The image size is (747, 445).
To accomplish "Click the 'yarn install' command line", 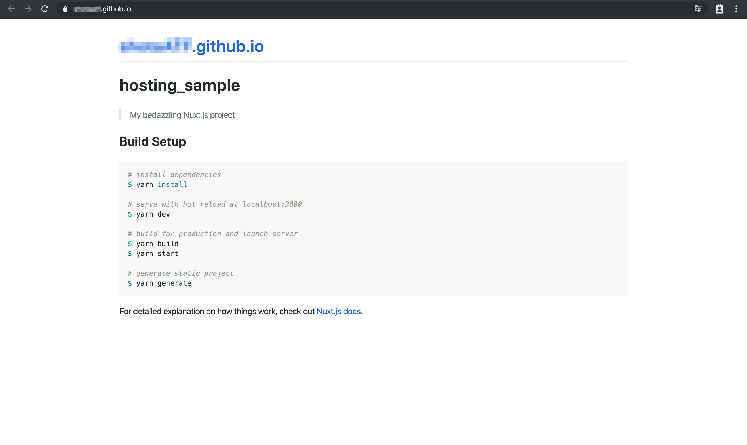I will [x=157, y=184].
